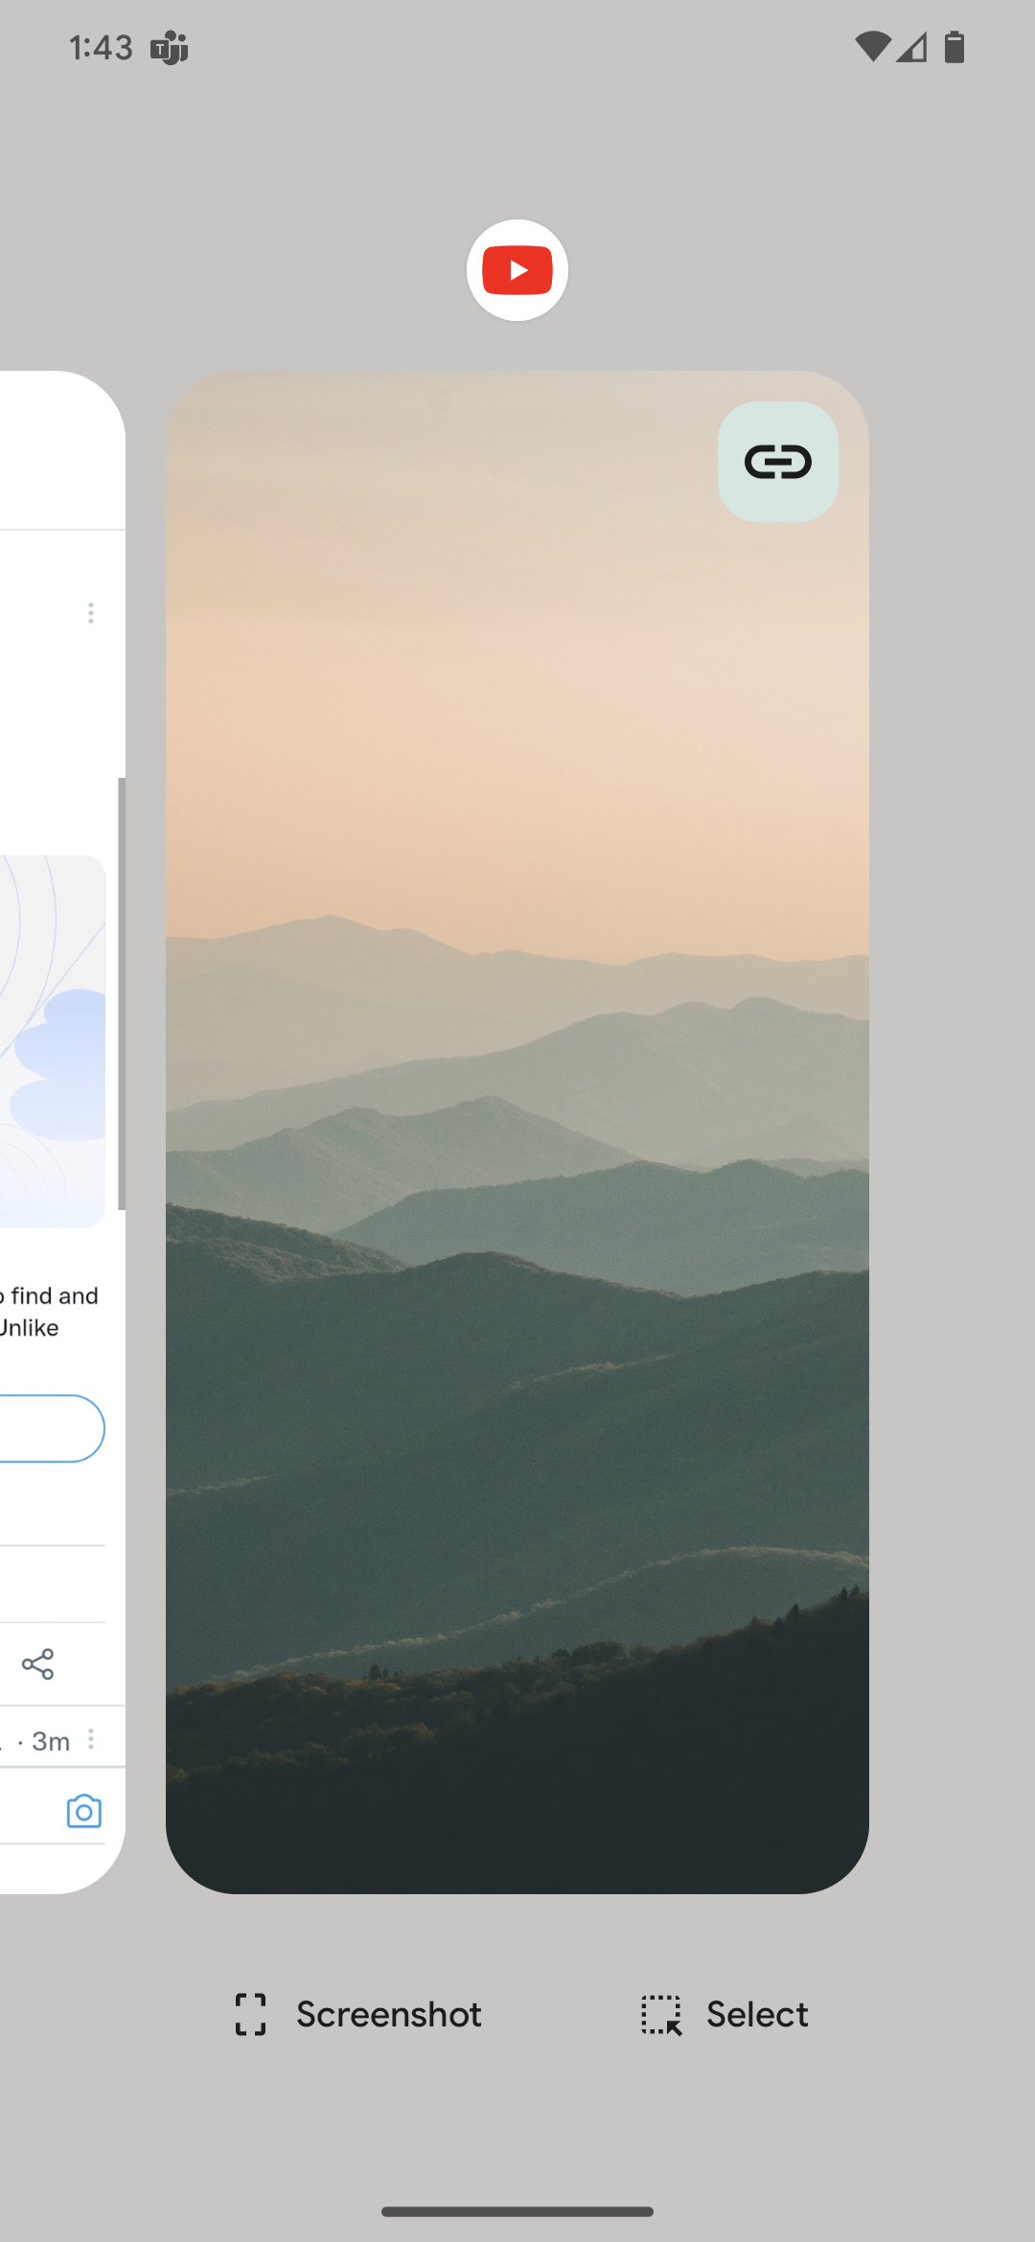Tap the Screenshot button
The height and width of the screenshot is (2242, 1035).
(x=357, y=2014)
